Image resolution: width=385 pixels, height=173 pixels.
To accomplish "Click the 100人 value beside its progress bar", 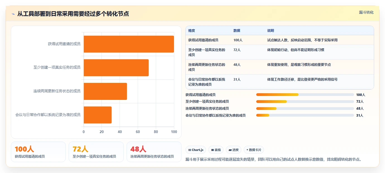I will point(360,95).
